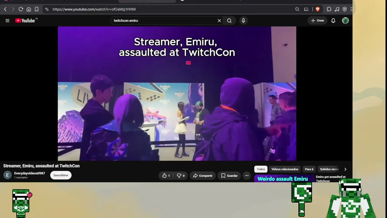Open YouTube notifications bell
387x218 pixels.
(x=333, y=21)
